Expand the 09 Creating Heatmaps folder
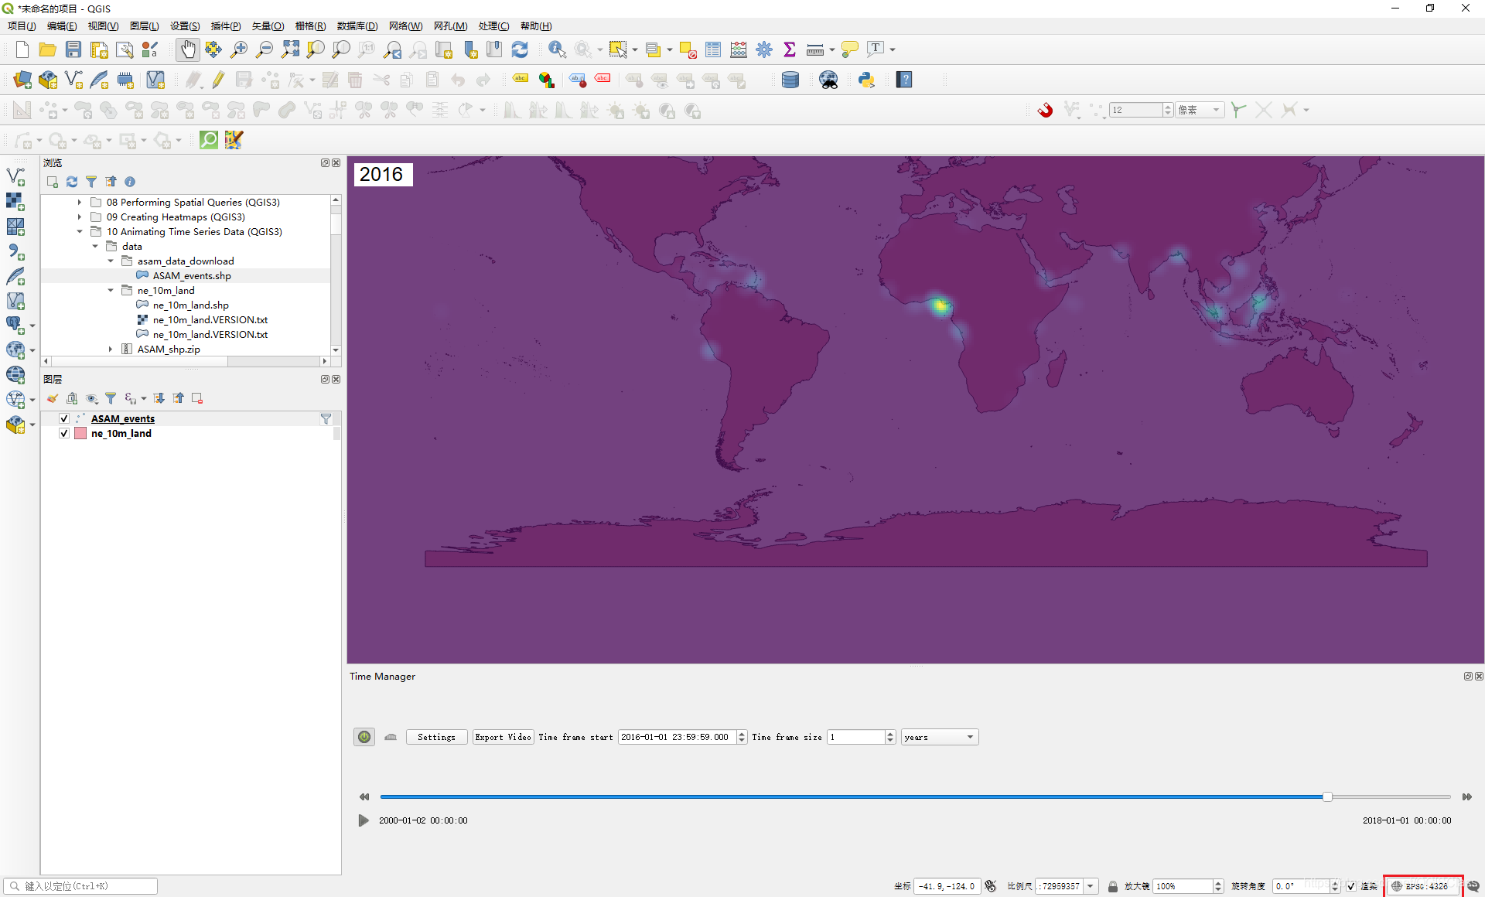Viewport: 1485px width, 897px height. pyautogui.click(x=79, y=217)
